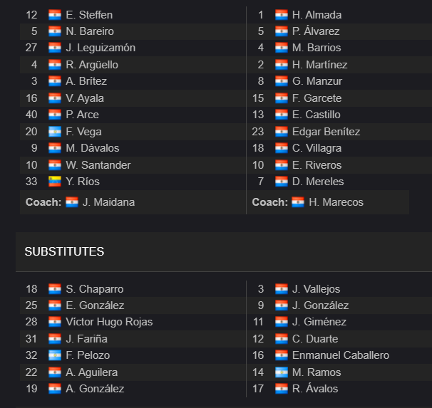Click the flag icon next to coach H. Marecos
The height and width of the screenshot is (408, 432).
(298, 202)
